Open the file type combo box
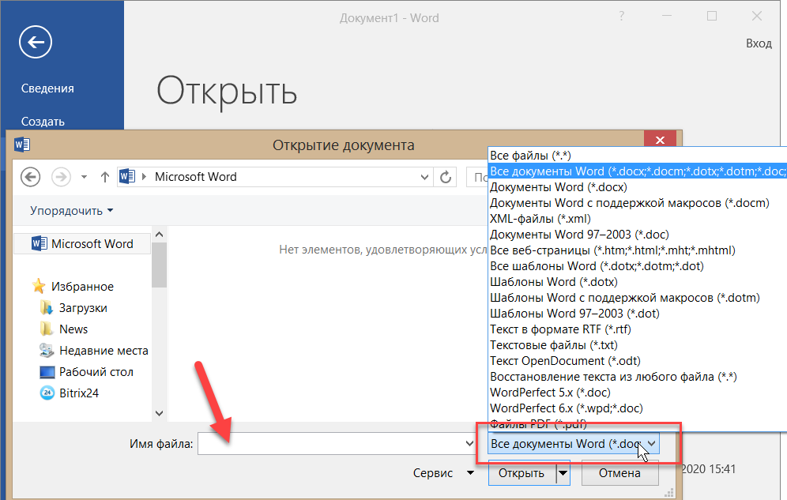 click(x=574, y=444)
